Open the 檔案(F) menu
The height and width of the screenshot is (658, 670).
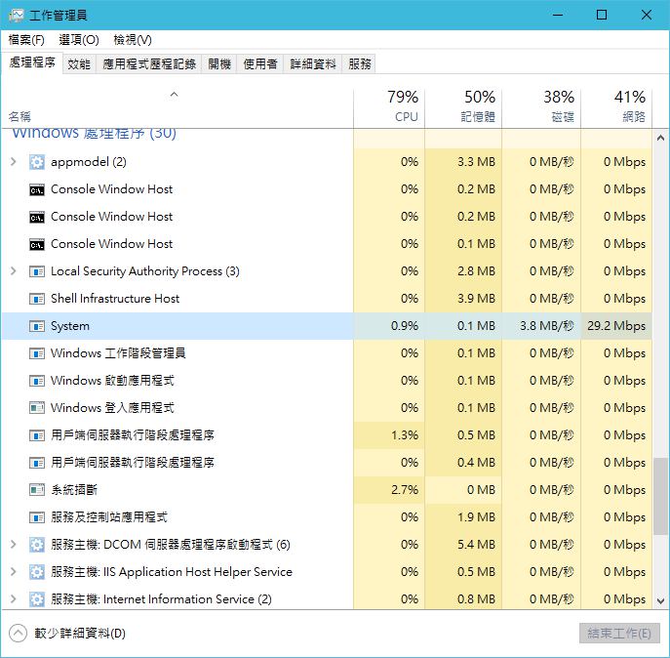click(26, 40)
